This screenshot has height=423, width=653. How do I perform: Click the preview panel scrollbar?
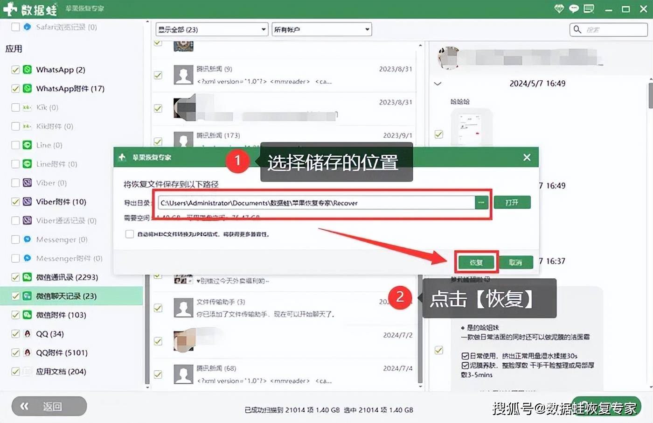click(651, 96)
